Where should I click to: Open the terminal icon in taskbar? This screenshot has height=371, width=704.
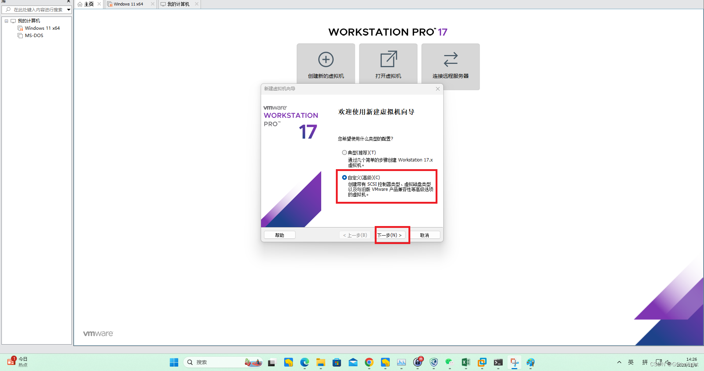(x=498, y=363)
